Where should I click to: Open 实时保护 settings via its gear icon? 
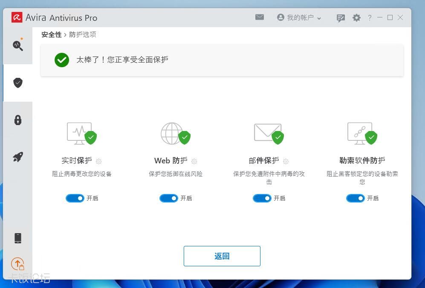pos(98,161)
